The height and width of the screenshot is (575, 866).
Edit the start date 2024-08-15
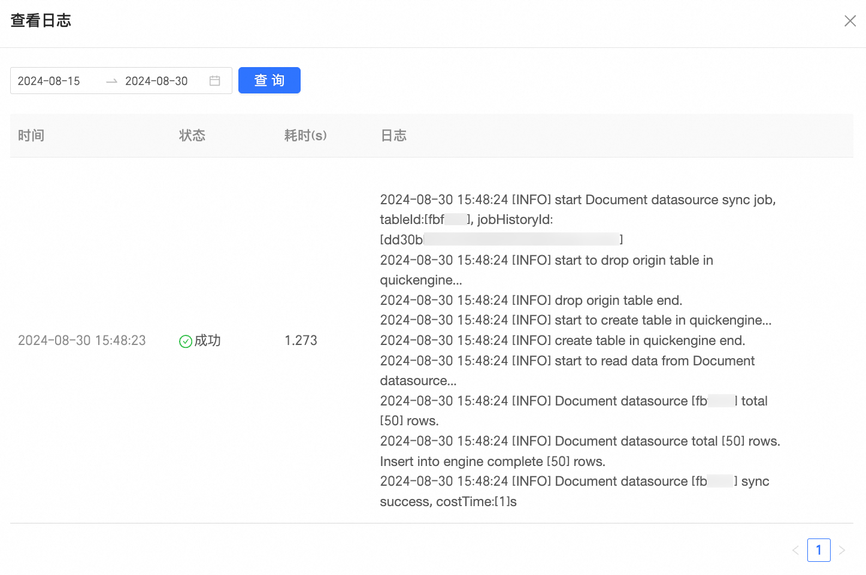click(49, 81)
